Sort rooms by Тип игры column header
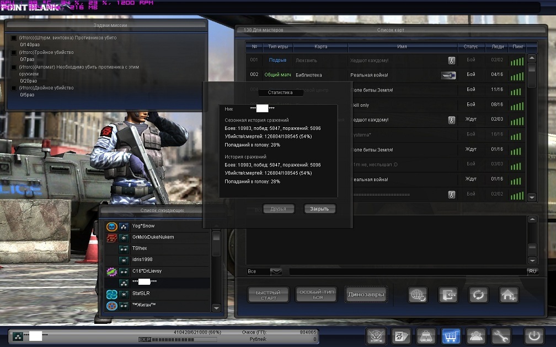This screenshot has width=556, height=347. coord(277,47)
